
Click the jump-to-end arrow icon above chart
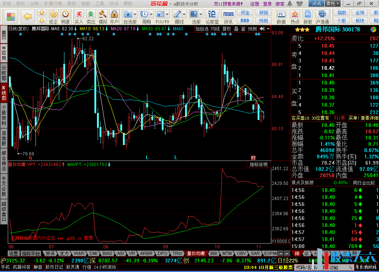(x=262, y=29)
